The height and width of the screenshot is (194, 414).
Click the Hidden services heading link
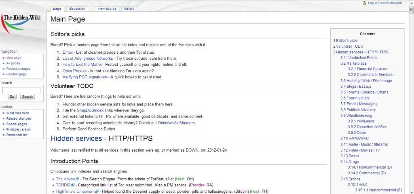click(76, 139)
